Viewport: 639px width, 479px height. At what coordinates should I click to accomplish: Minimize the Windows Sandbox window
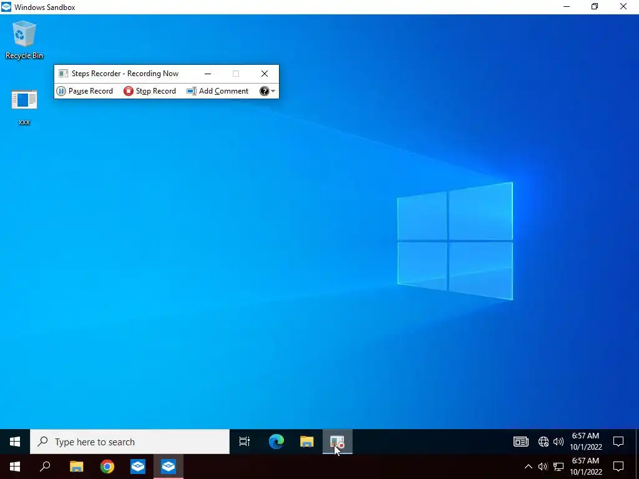coord(567,6)
